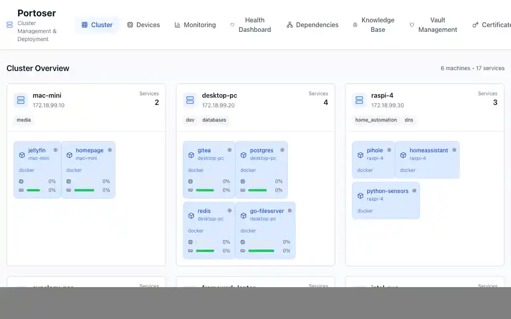
Task: Select the mac-mini machine name
Action: tap(47, 95)
